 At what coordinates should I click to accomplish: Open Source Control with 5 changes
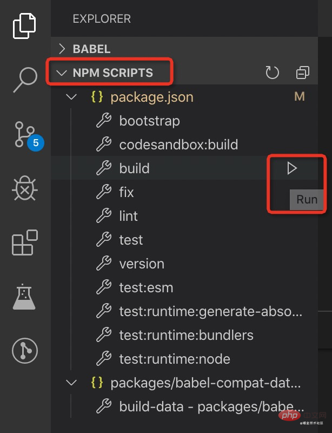click(x=25, y=135)
